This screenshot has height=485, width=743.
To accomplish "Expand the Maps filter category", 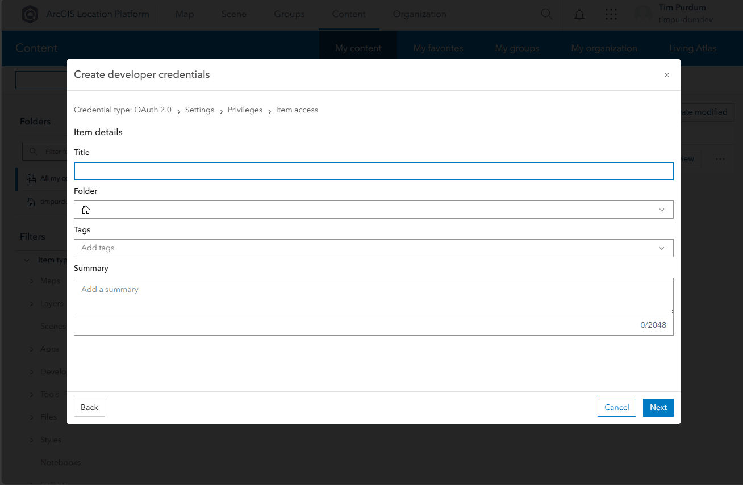I will 32,281.
